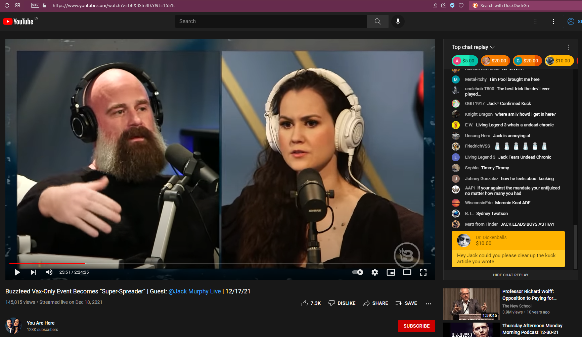The height and width of the screenshot is (337, 582).
Task: Open The New School channel link
Action: (x=517, y=306)
